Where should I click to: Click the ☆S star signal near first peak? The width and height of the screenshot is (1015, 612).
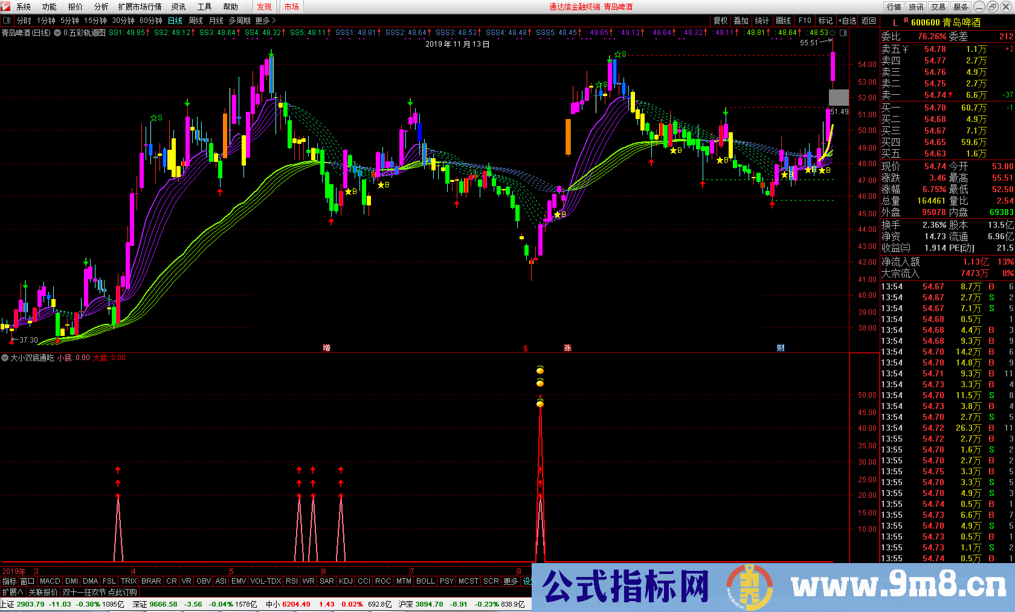pyautogui.click(x=156, y=118)
